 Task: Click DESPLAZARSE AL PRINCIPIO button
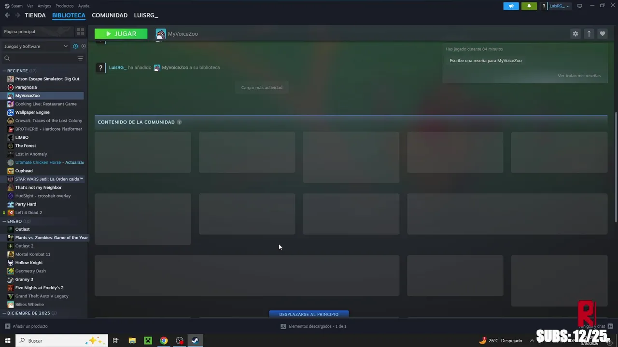pos(309,314)
